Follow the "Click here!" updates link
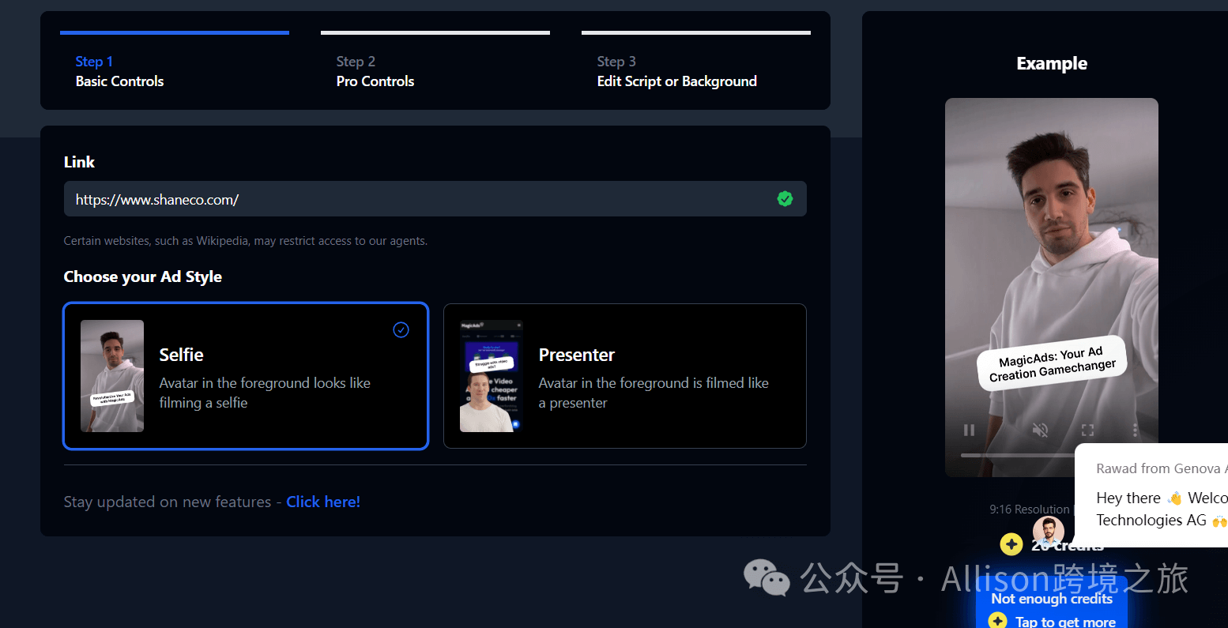 (x=323, y=502)
